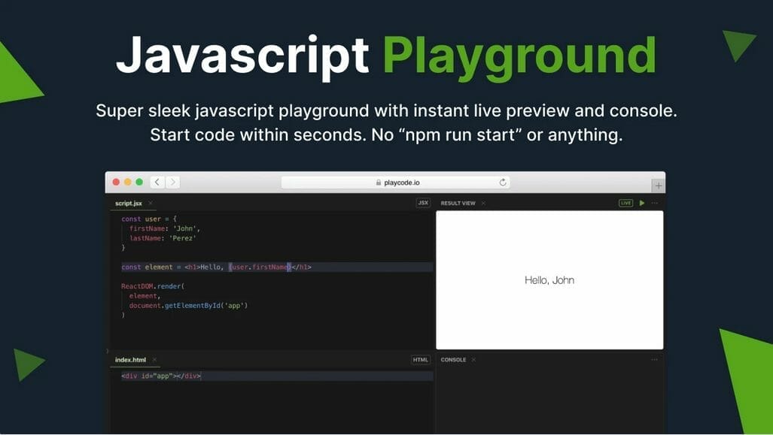Image resolution: width=773 pixels, height=435 pixels.
Task: Switch to the script.jsx tab
Action: [x=129, y=203]
